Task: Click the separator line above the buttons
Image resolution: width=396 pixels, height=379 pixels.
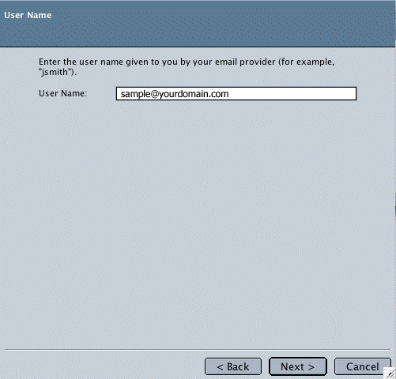Action: coord(198,350)
